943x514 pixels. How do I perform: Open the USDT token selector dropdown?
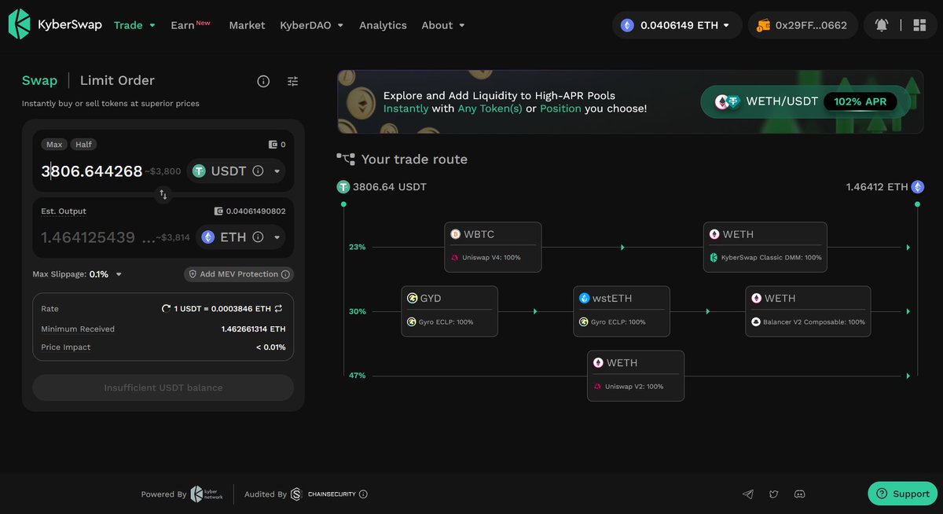(236, 171)
